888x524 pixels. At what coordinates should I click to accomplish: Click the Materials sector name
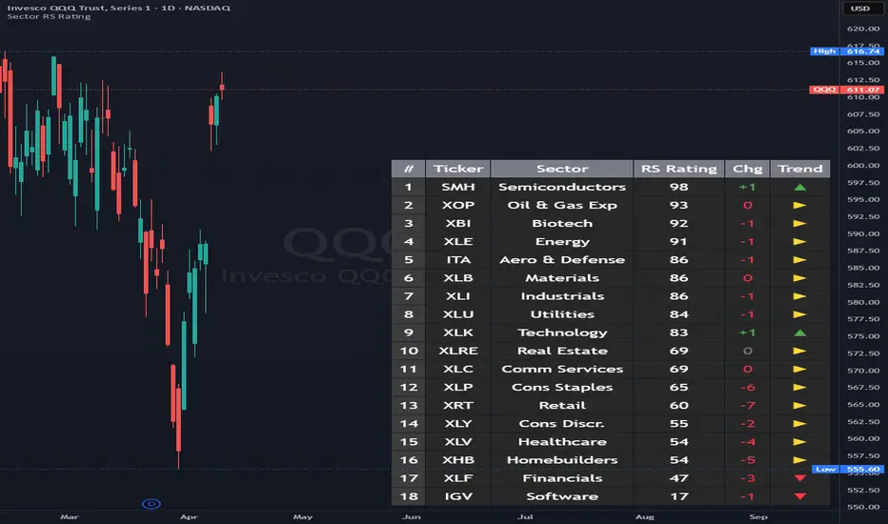point(562,277)
